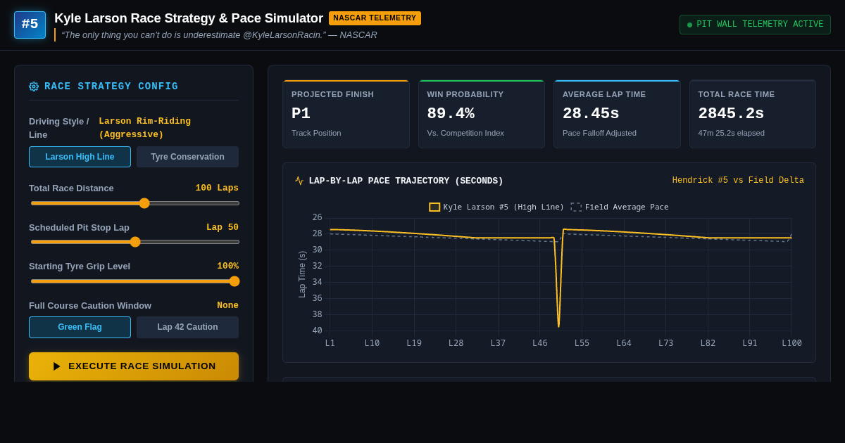Choose the Lap 42 Caution option
The width and height of the screenshot is (845, 443).
tap(187, 327)
